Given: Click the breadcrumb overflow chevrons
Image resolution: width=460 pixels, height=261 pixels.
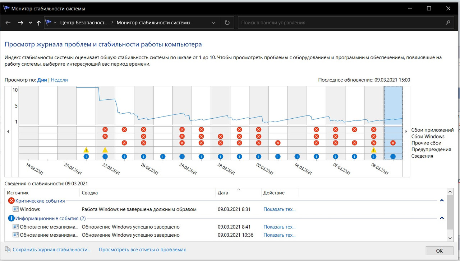Looking at the screenshot, I should [x=55, y=23].
